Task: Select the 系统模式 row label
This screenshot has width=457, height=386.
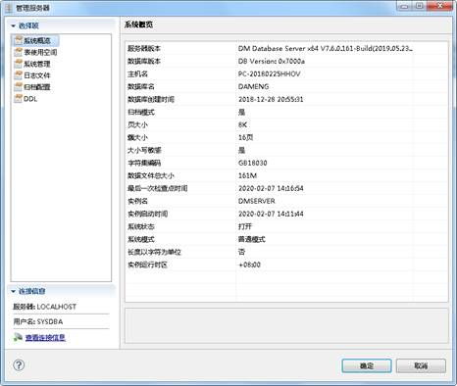Action: [x=141, y=240]
